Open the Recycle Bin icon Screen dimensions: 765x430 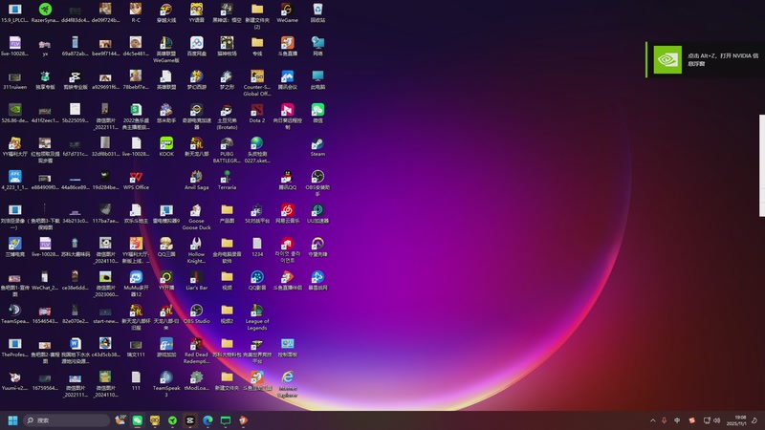[x=317, y=13]
